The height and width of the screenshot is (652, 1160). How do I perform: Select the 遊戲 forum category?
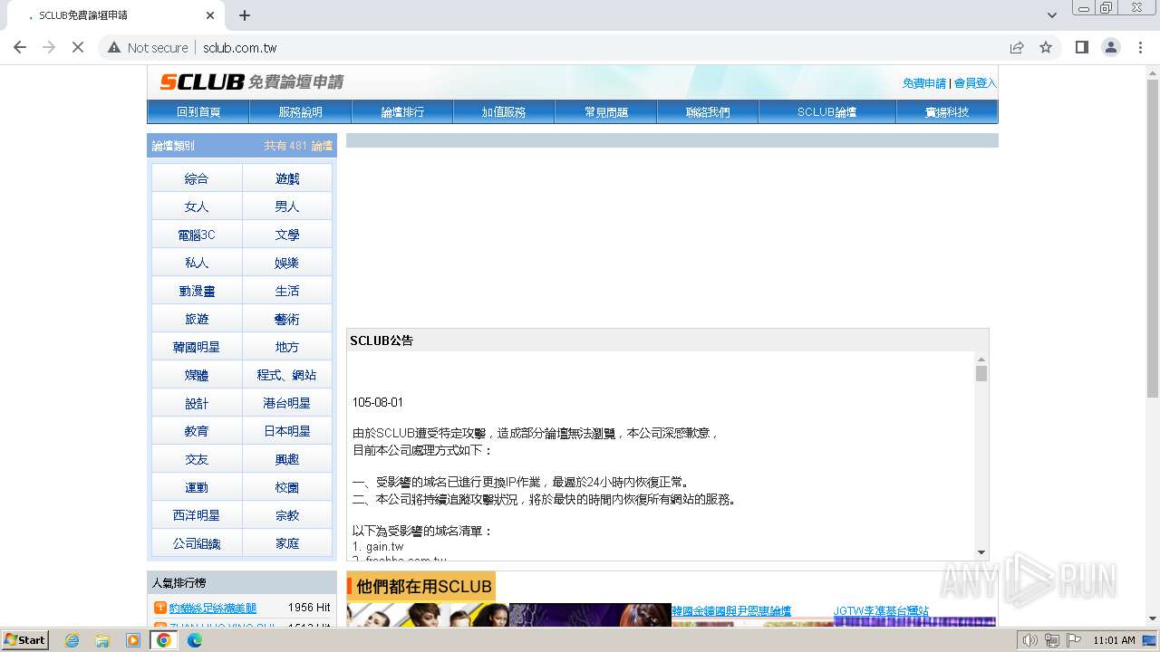coord(287,178)
